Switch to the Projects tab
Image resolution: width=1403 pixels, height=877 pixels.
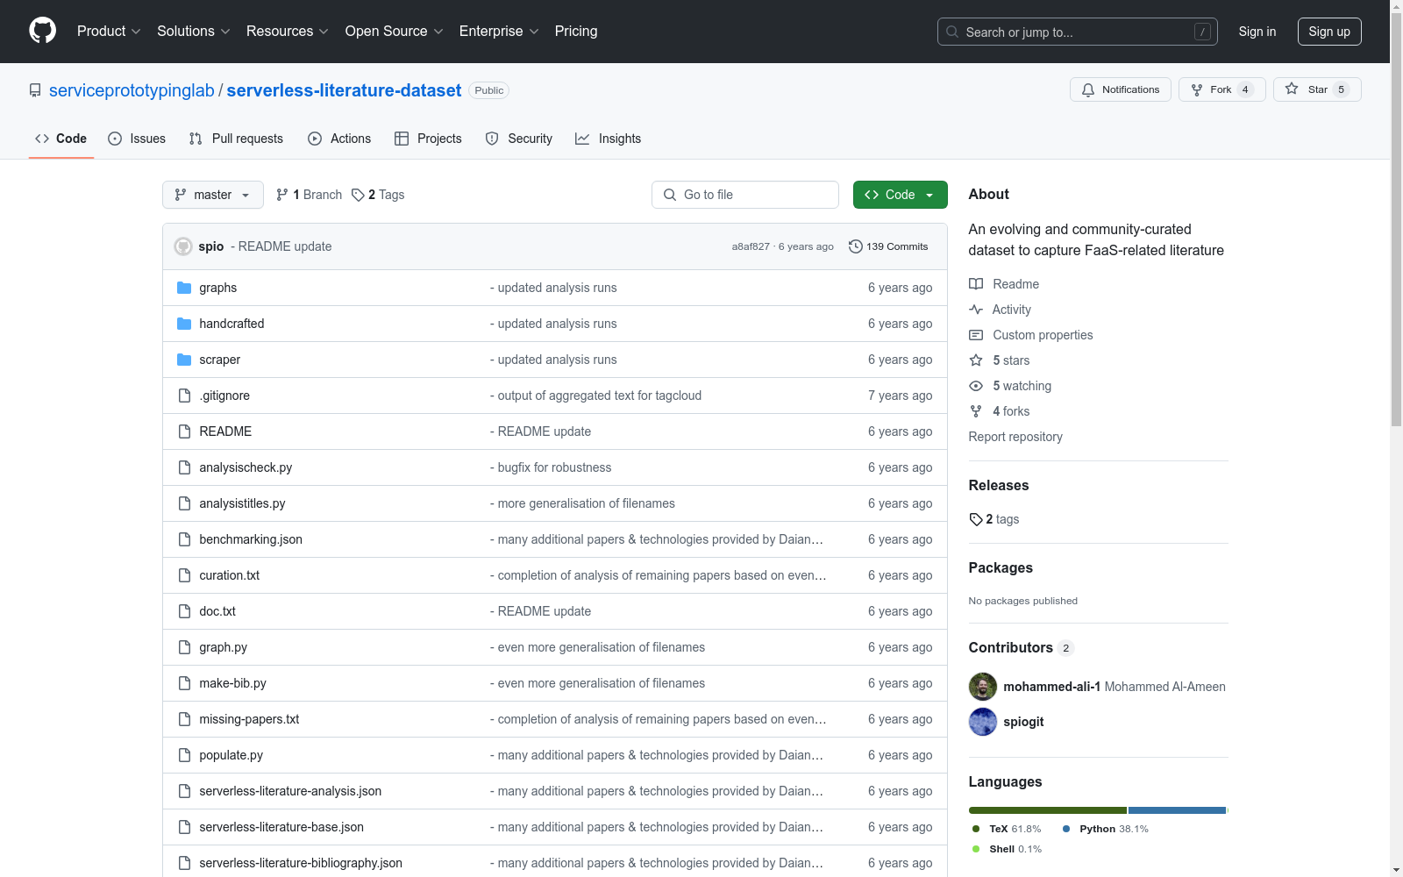point(428,139)
